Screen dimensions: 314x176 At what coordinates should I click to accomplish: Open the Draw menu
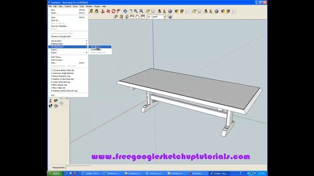(75, 6)
